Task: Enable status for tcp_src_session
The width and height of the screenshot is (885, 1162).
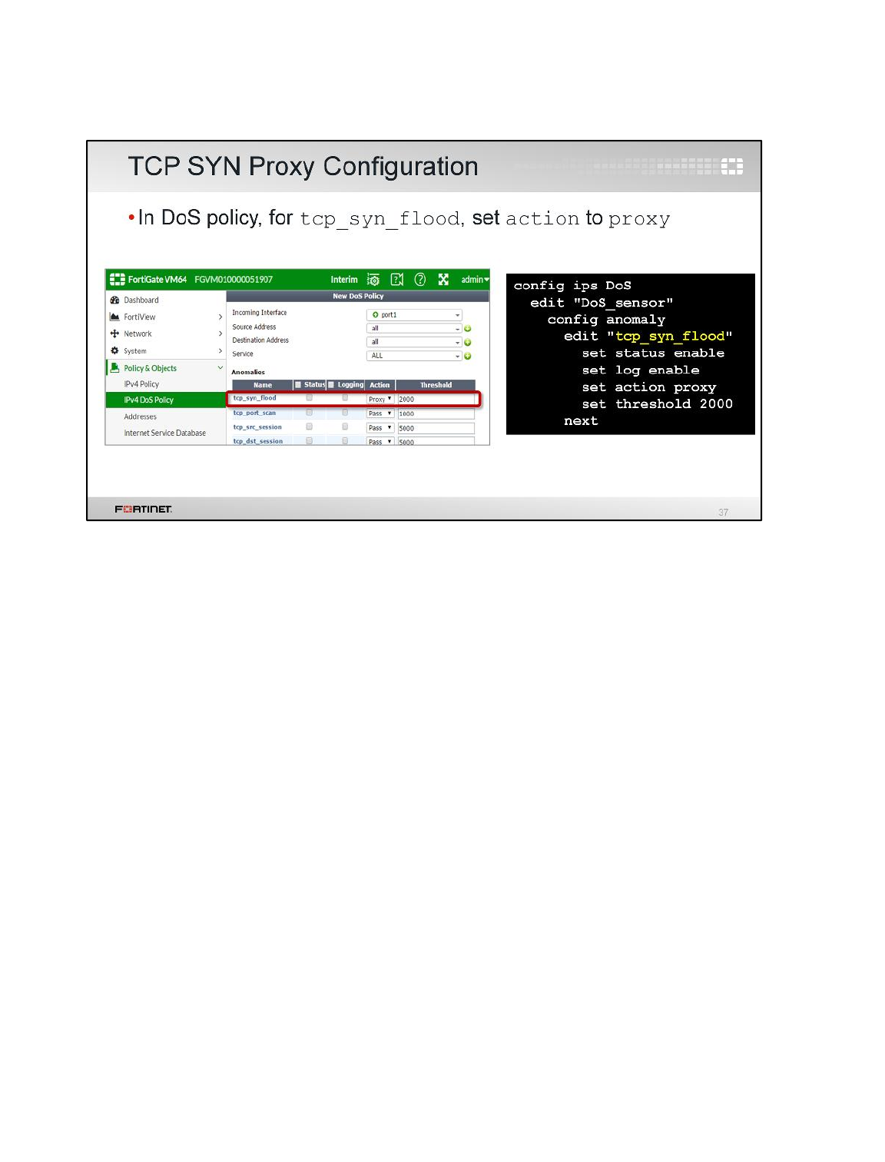Action: tap(310, 427)
